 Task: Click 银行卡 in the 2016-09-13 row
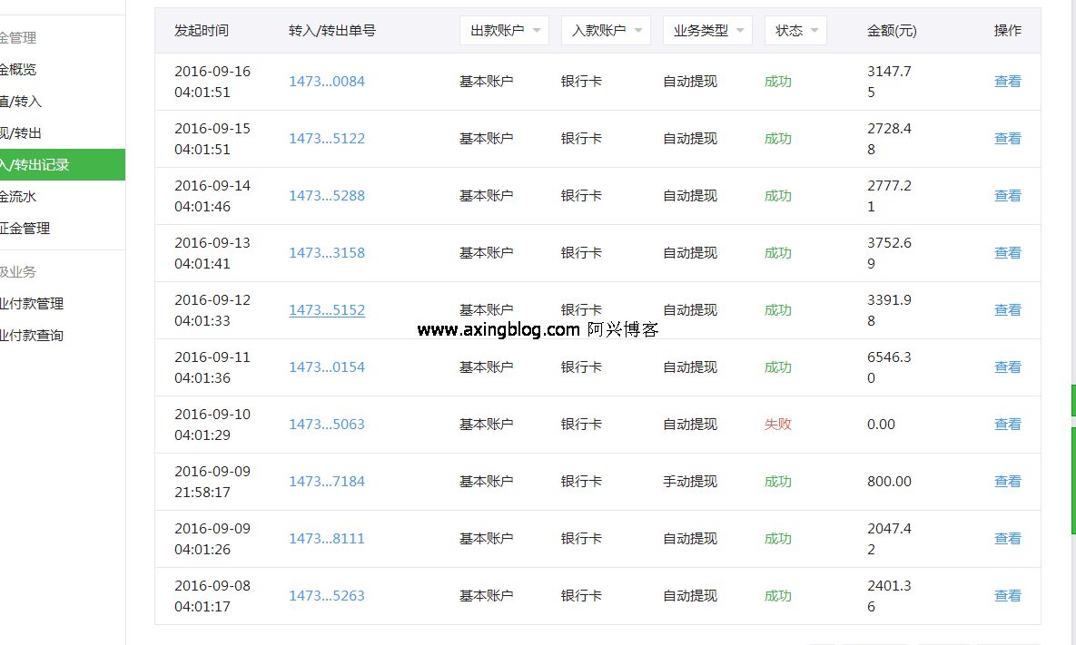click(581, 253)
